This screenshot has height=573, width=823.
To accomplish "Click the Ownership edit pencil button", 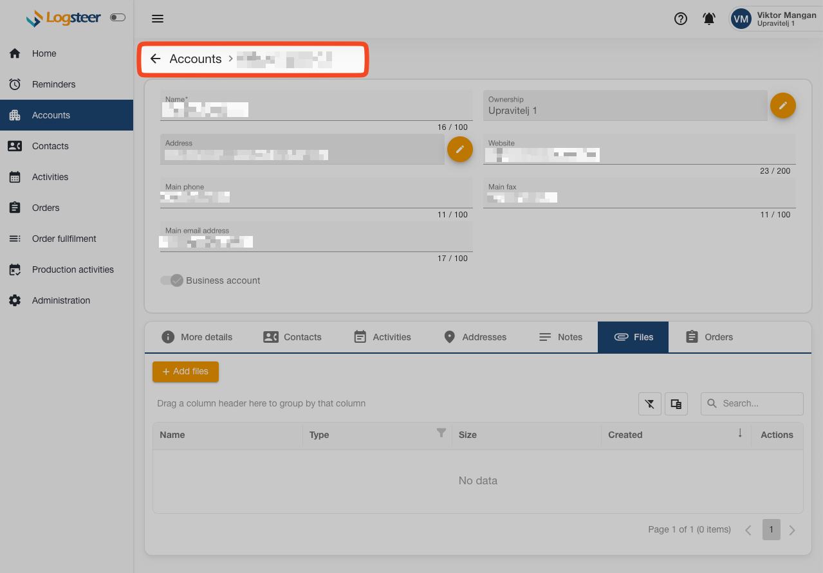I will [782, 105].
